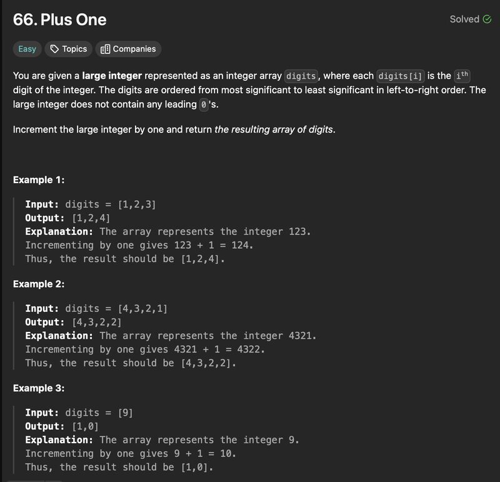Click the Example 1 input line [1,2,3]
The width and height of the screenshot is (500, 482).
click(x=91, y=204)
